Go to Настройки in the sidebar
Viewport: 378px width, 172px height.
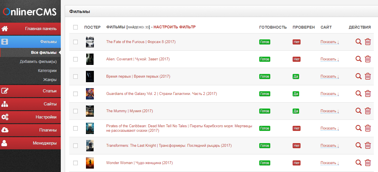[30, 117]
